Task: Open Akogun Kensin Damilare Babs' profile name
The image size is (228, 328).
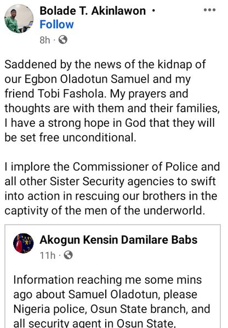Action: 118,240
